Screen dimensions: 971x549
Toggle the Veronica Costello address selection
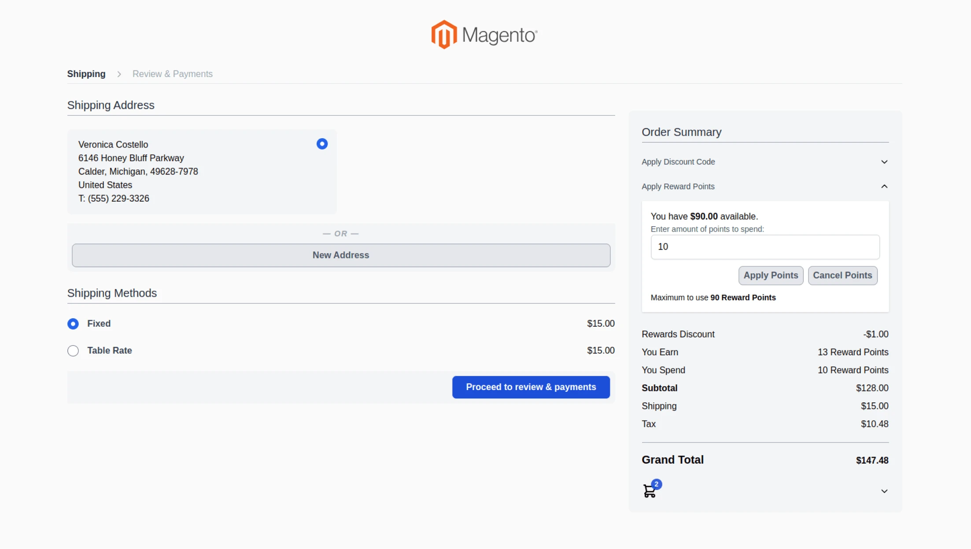point(322,144)
